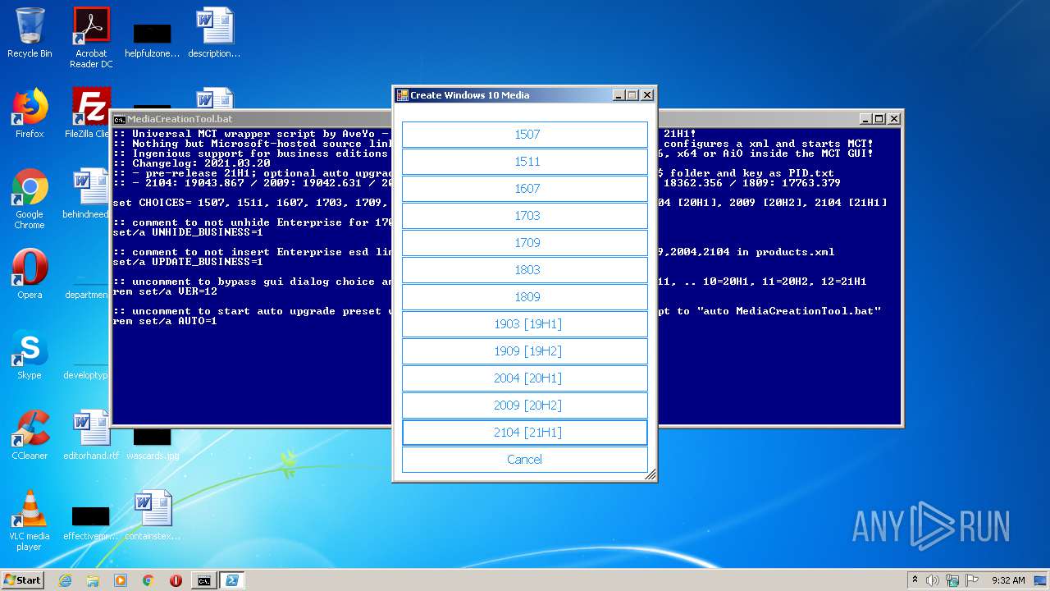
Task: Switch to the command prompt taskbar item
Action: pyautogui.click(x=203, y=580)
